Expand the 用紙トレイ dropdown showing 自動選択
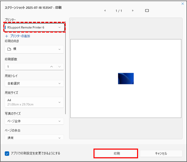 (x=34, y=84)
